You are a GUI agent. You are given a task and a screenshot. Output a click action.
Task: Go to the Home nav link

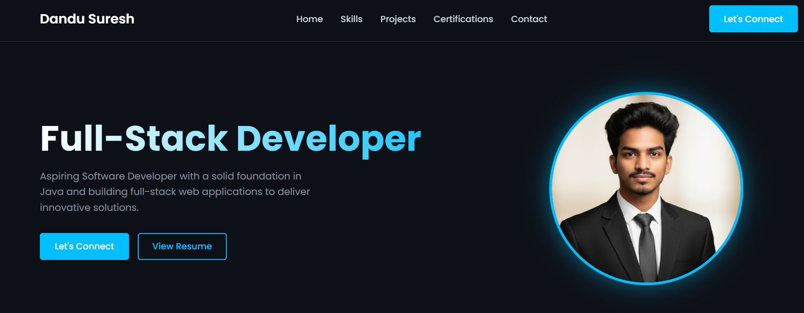(x=309, y=19)
